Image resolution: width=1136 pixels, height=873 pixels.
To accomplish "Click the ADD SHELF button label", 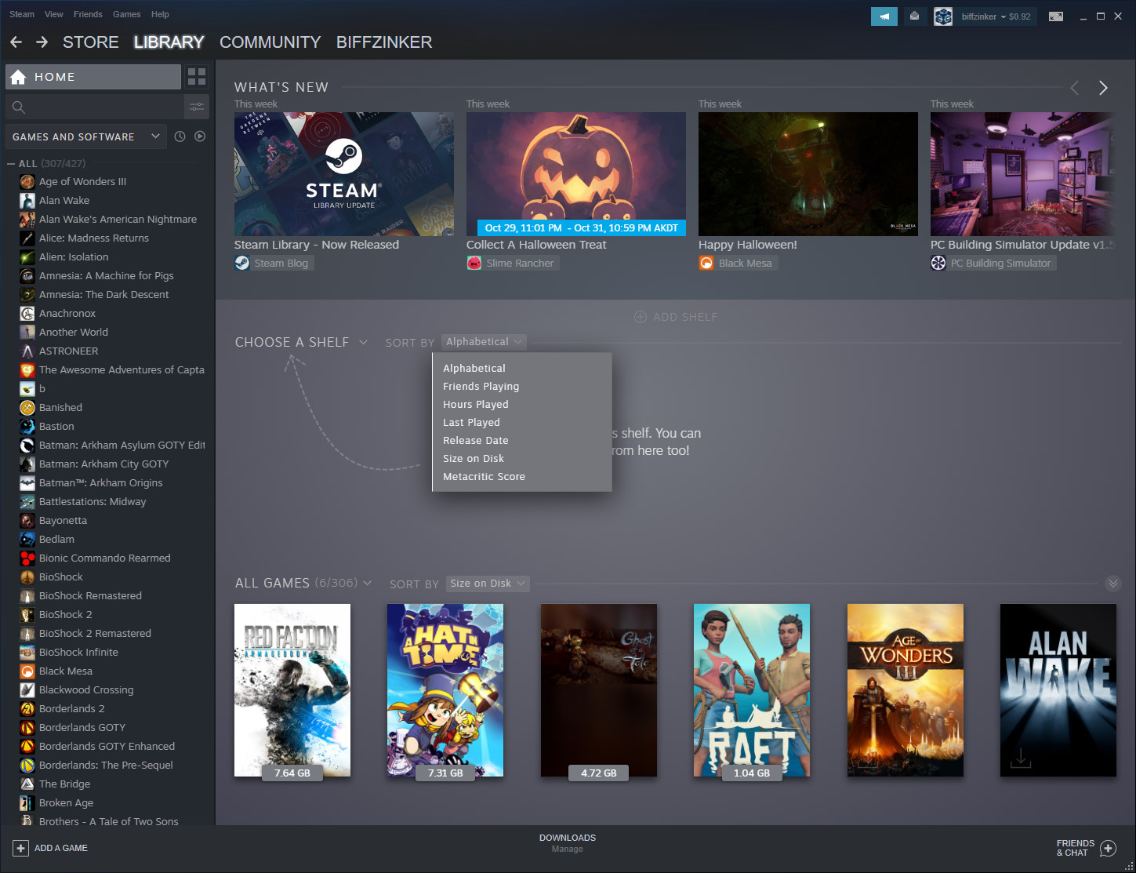I will click(x=685, y=317).
